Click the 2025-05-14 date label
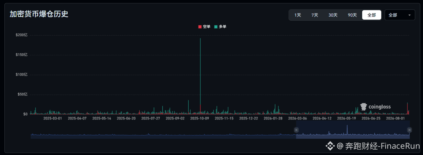Image resolution: width=423 pixels, height=155 pixels. pyautogui.click(x=102, y=118)
